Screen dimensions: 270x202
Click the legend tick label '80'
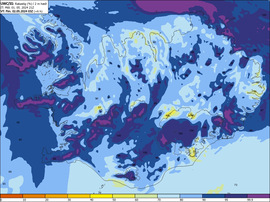click(x=181, y=200)
